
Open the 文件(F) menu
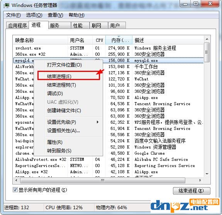[x=14, y=15]
